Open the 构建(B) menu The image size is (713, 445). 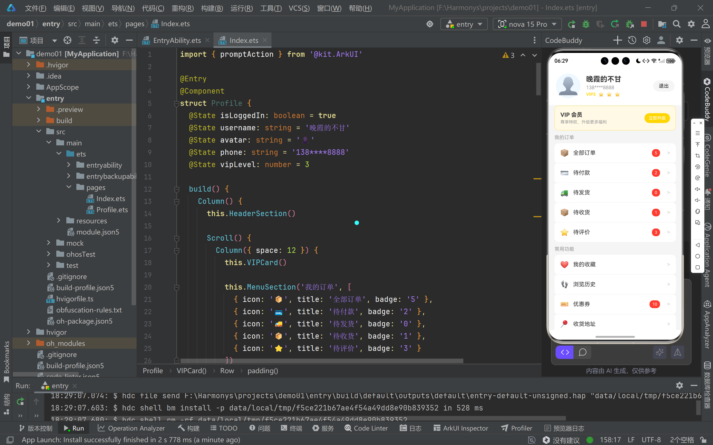click(x=212, y=8)
